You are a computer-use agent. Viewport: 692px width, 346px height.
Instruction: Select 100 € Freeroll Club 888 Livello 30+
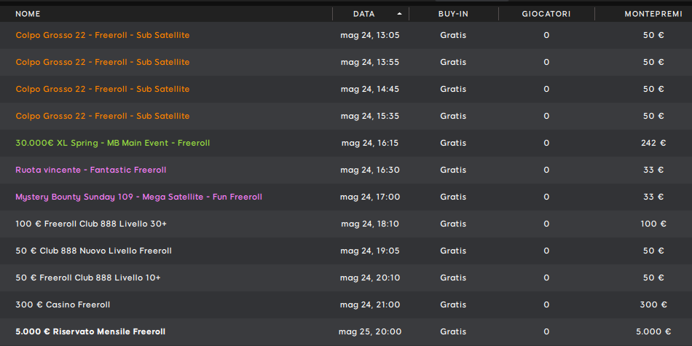[346, 224]
